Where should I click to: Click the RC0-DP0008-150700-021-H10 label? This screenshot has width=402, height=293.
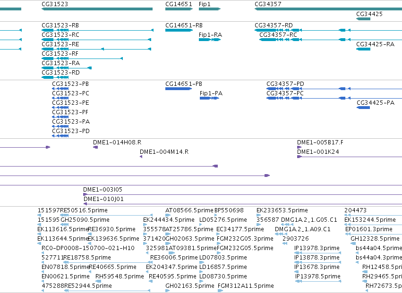pyautogui.click(x=88, y=249)
